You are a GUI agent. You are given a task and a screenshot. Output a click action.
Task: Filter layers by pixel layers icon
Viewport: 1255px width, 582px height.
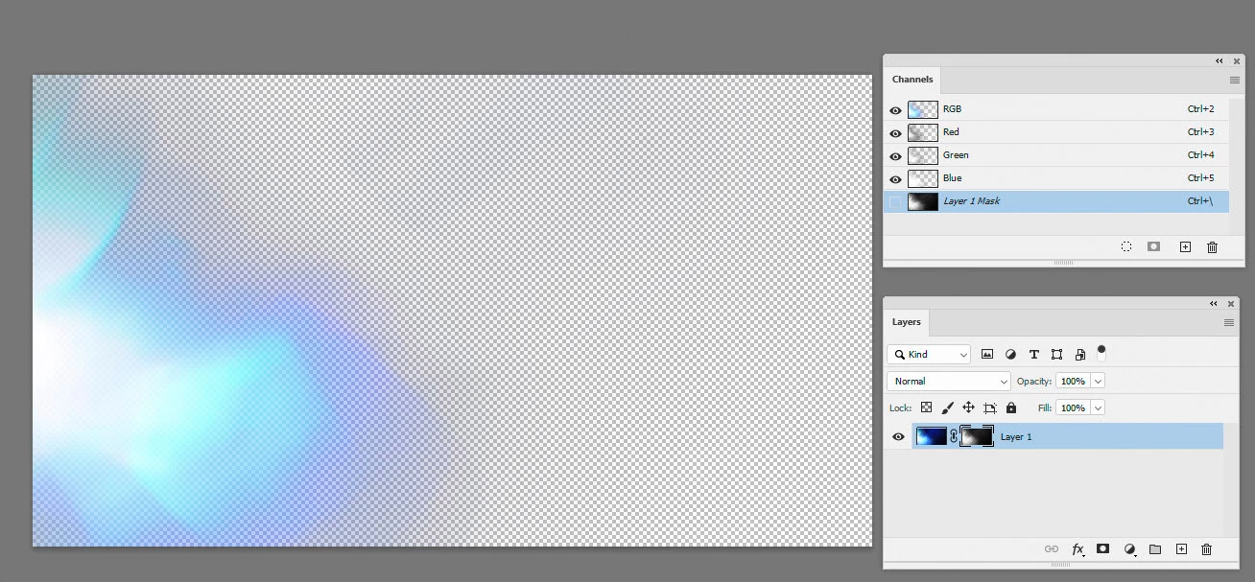pos(986,355)
